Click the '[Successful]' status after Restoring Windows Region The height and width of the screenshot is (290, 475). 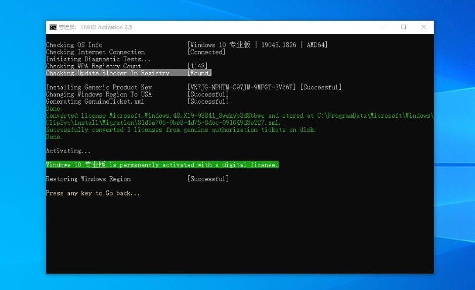click(x=208, y=179)
